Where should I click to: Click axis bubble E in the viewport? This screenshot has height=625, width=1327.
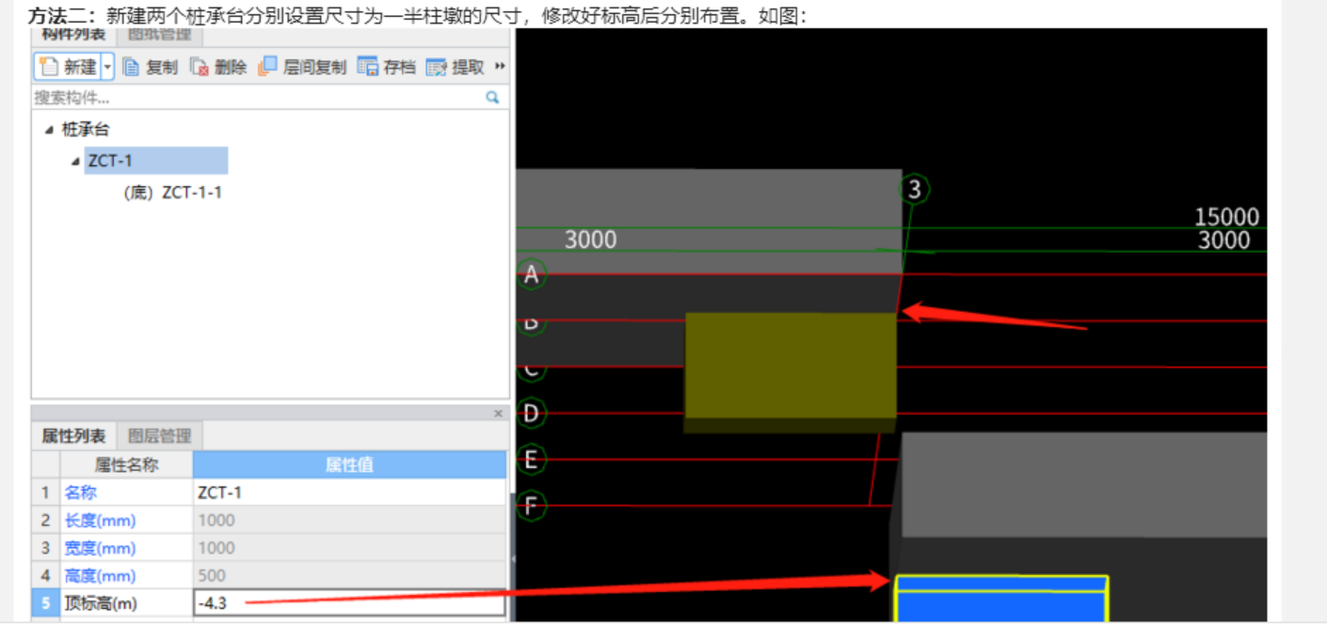click(x=532, y=460)
